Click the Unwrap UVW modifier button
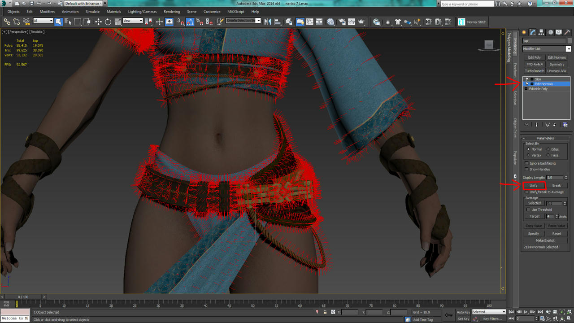The image size is (574, 323). click(557, 71)
